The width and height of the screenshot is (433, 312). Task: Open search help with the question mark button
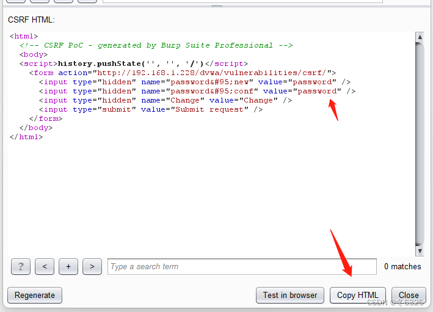[x=21, y=267]
